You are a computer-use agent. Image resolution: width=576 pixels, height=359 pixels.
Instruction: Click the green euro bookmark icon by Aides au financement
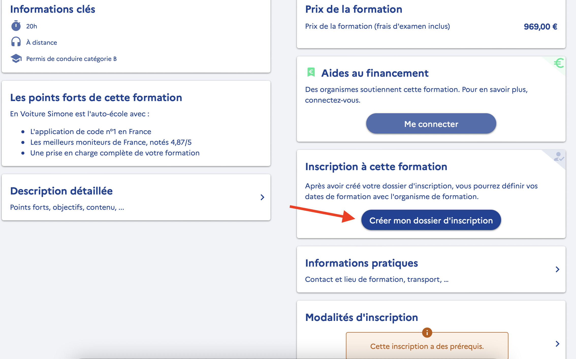311,72
